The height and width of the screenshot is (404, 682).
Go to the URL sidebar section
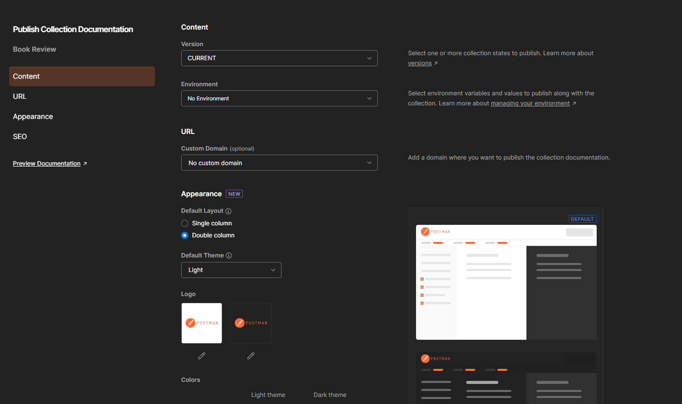tap(82, 96)
